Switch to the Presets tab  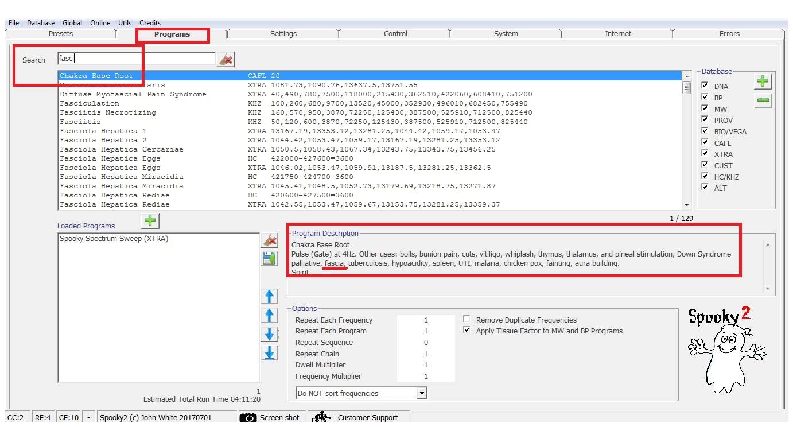coord(61,34)
